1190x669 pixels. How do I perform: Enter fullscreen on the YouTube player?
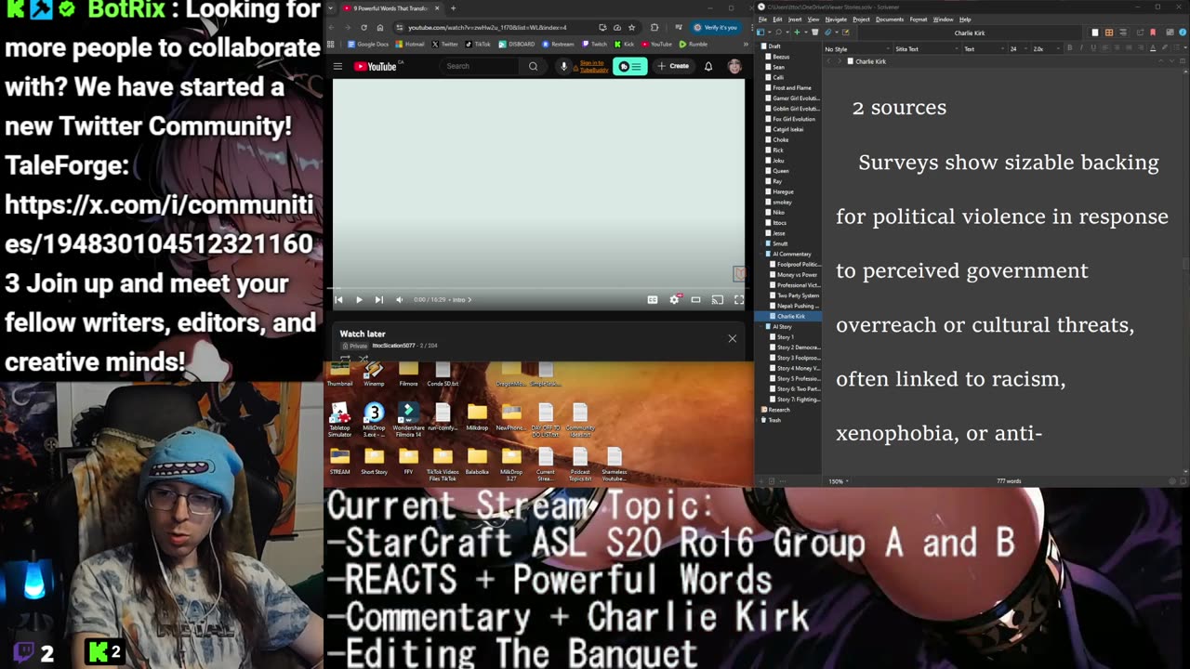coord(739,299)
